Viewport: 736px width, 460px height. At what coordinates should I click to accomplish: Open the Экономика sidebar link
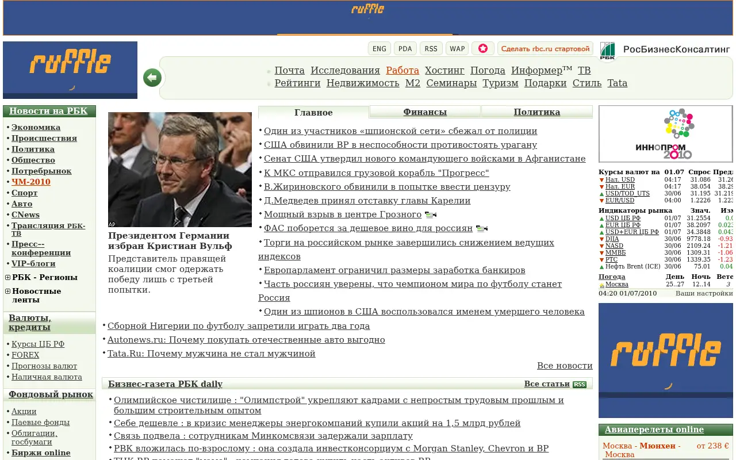[x=36, y=128]
